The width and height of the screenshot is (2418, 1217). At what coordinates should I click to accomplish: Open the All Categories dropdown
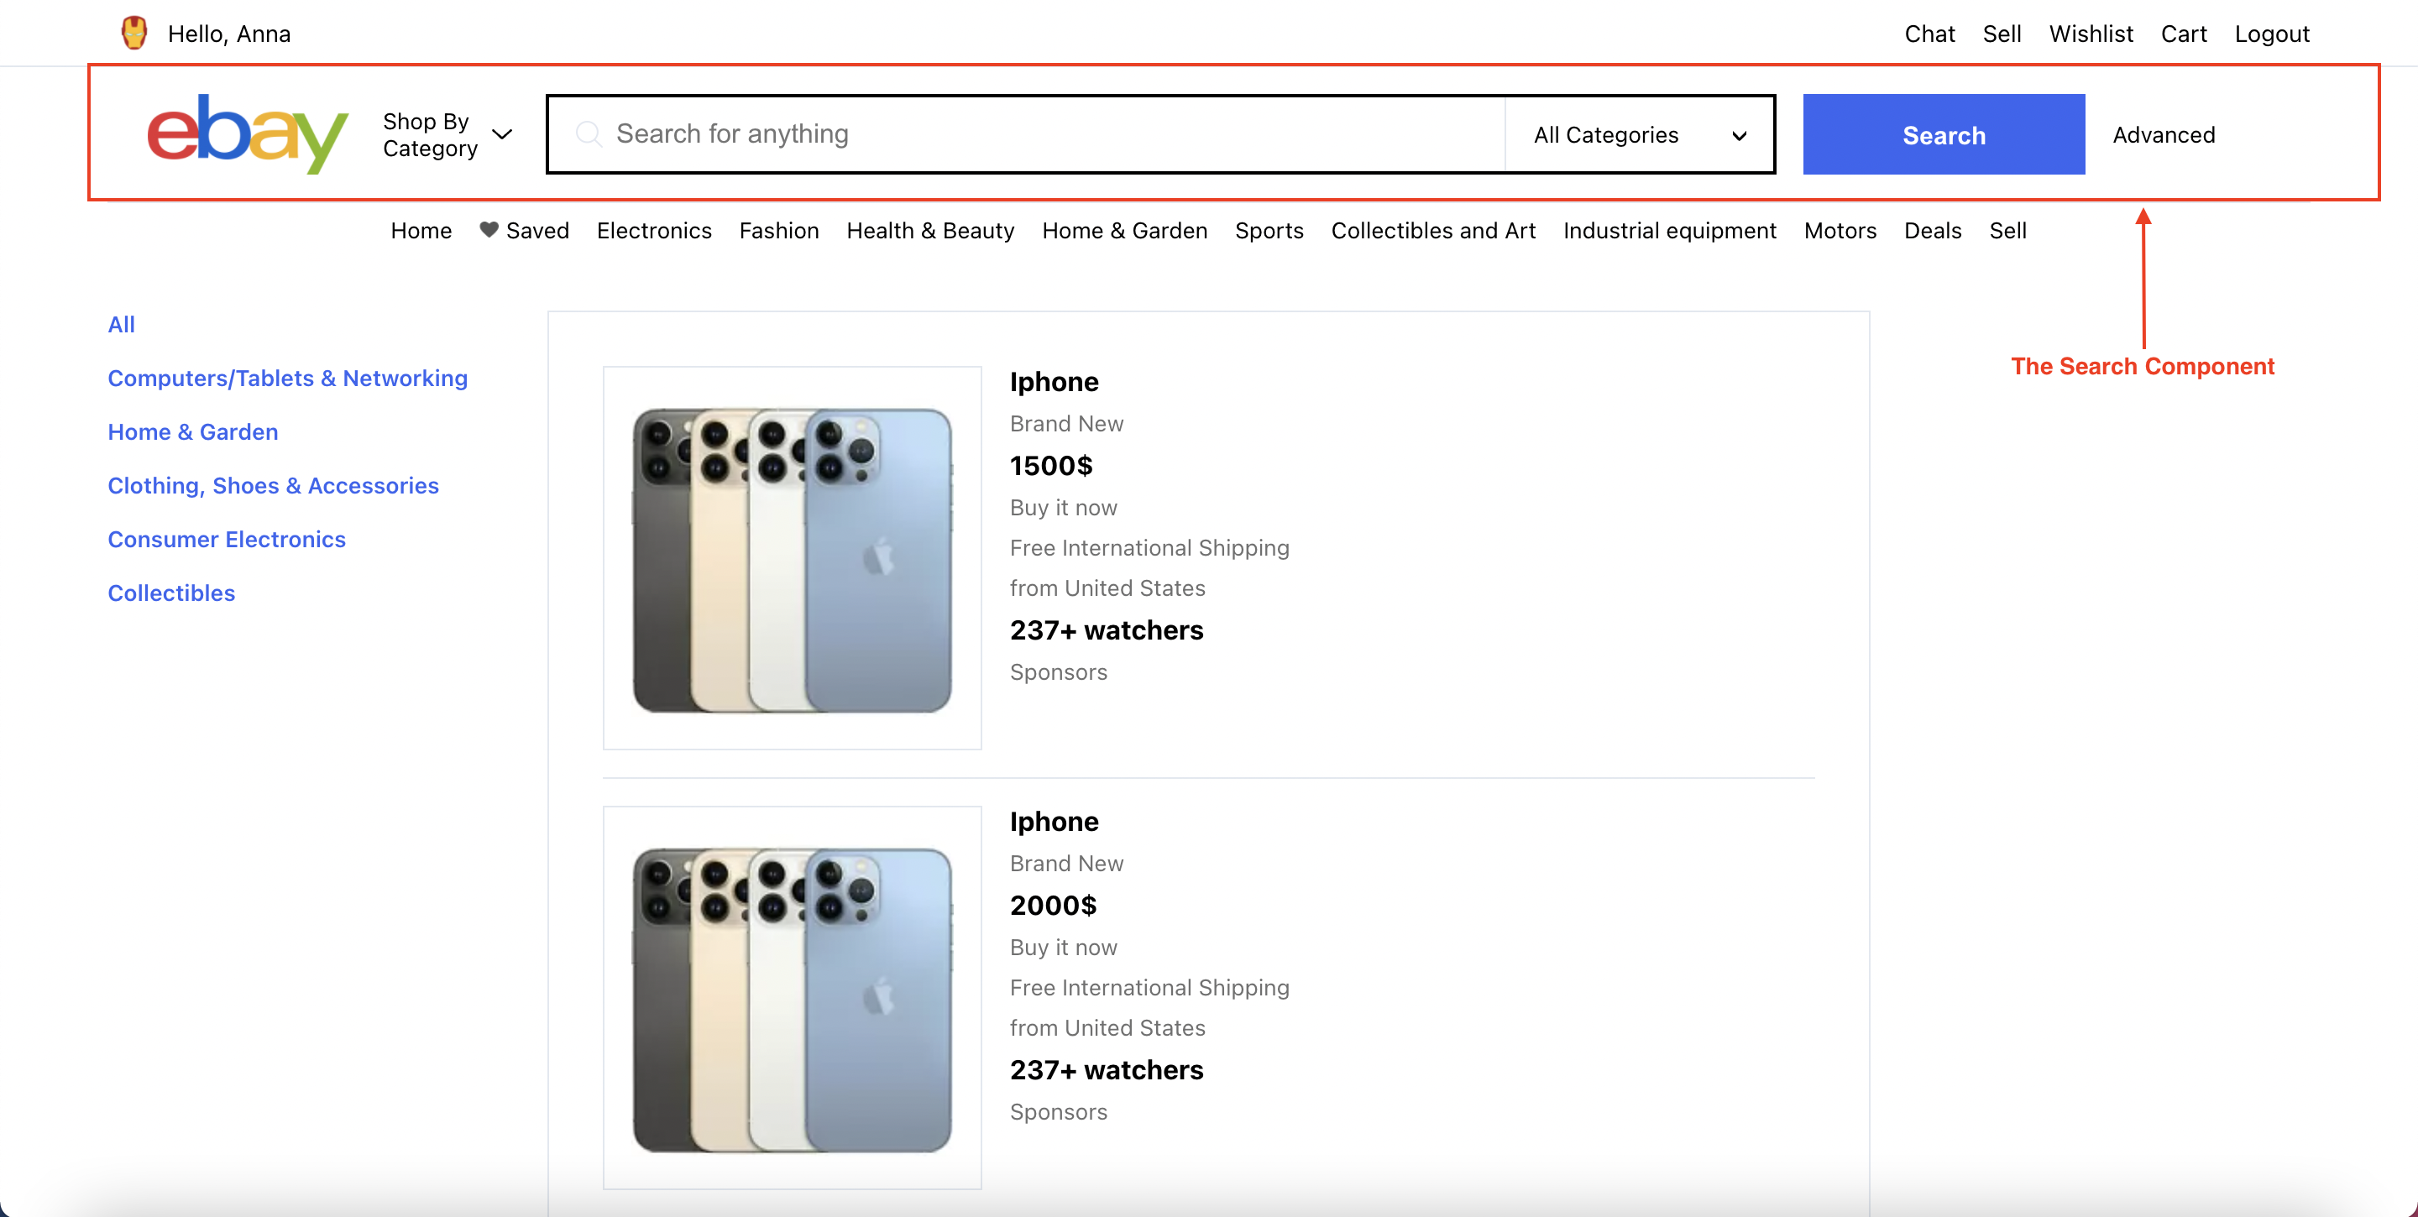tap(1637, 133)
